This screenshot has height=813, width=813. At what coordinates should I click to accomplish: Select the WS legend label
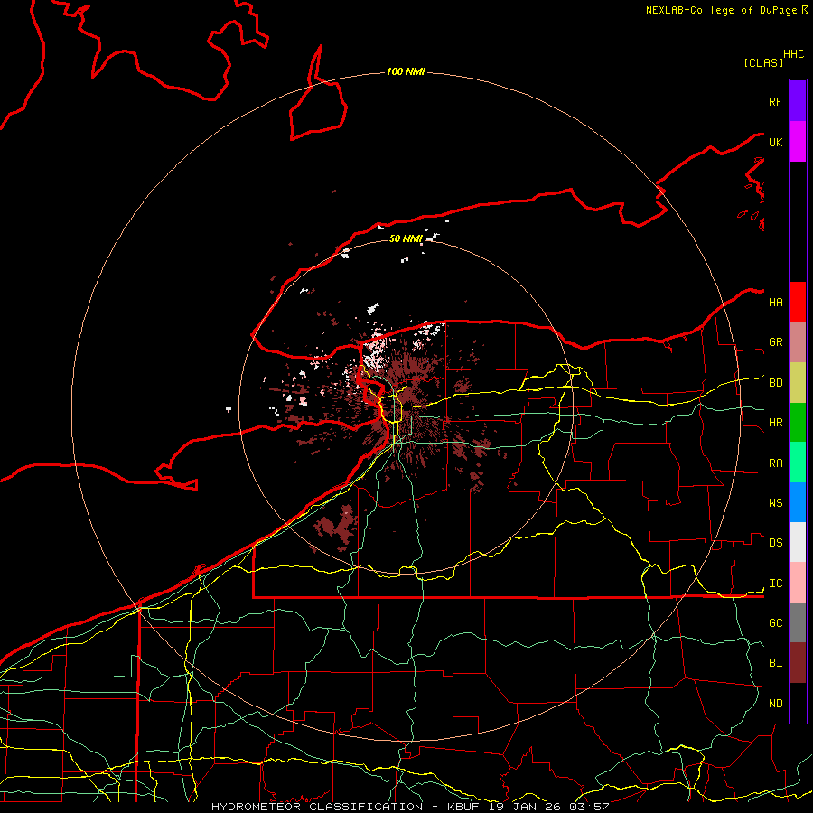[776, 503]
